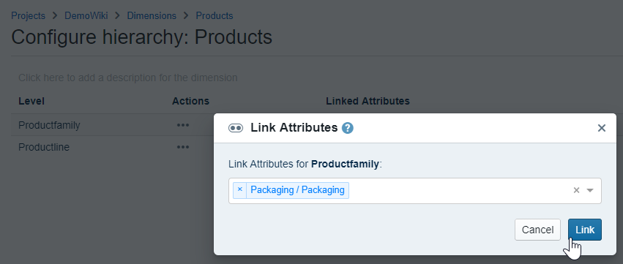Click empty area of attributes select field
The width and height of the screenshot is (623, 264).
point(457,191)
